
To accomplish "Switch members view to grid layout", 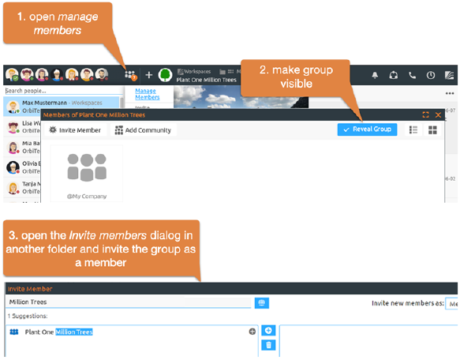I will pyautogui.click(x=432, y=129).
